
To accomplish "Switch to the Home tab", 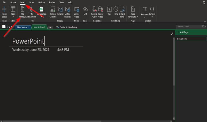I will click(x=13, y=2).
